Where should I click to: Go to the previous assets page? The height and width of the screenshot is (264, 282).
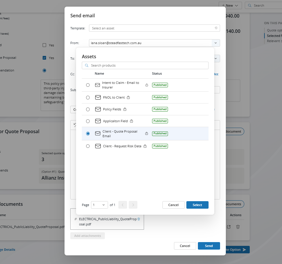[122, 205]
